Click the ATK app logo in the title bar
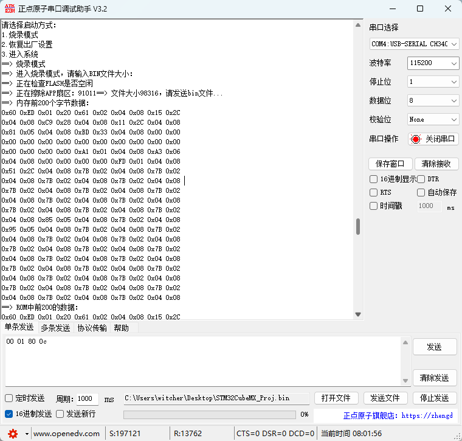The image size is (462, 441). click(10, 9)
